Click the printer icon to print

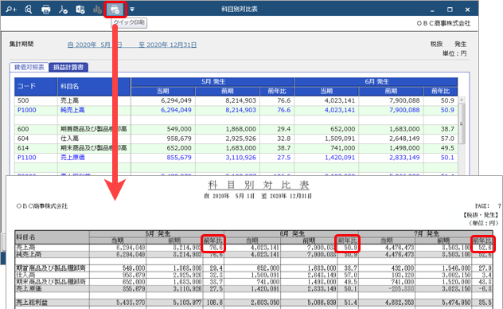coord(46,10)
